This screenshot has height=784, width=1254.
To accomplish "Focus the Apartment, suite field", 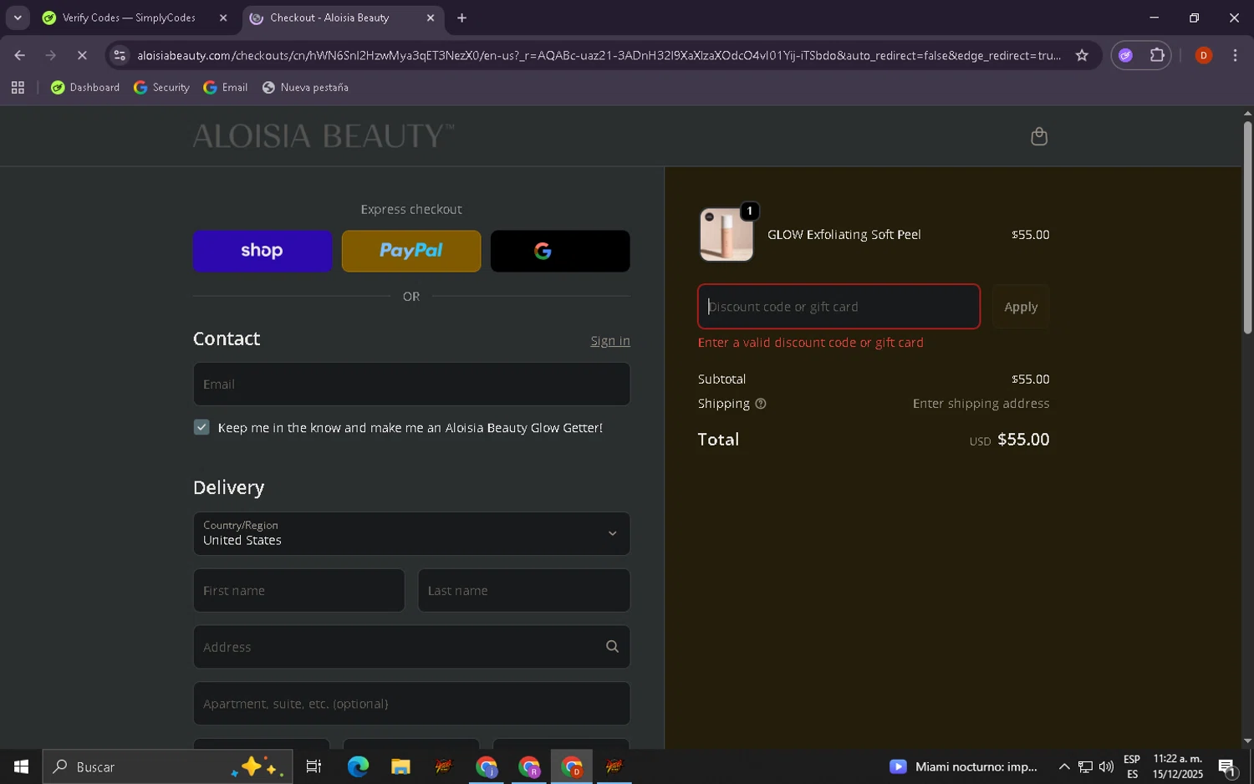I will 411,704.
